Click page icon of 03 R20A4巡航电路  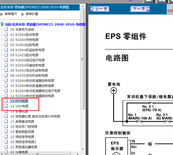click(x=6, y=45)
